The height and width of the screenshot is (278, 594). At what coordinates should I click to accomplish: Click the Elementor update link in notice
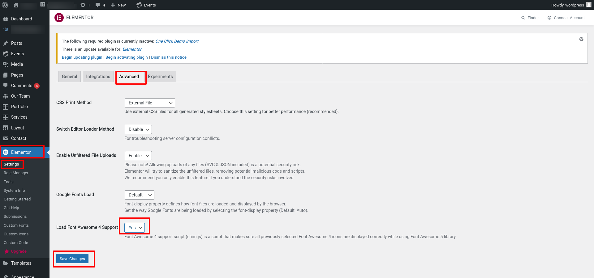tap(132, 49)
